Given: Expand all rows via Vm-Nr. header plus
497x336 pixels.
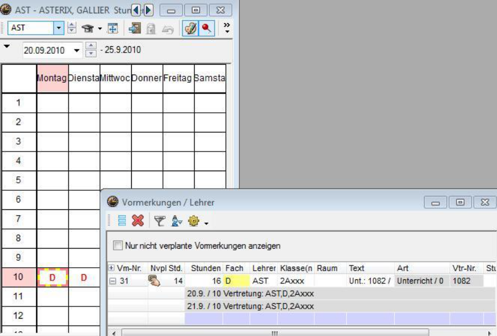Looking at the screenshot, I should (x=112, y=269).
